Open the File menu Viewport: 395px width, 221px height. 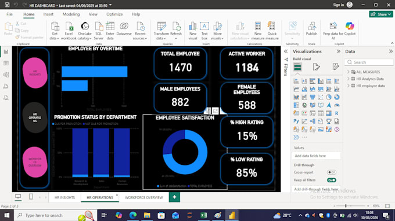coord(9,14)
